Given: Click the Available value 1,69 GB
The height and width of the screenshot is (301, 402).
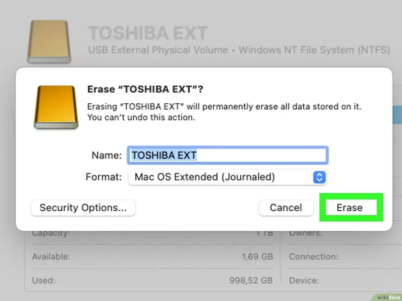Looking at the screenshot, I should (257, 257).
